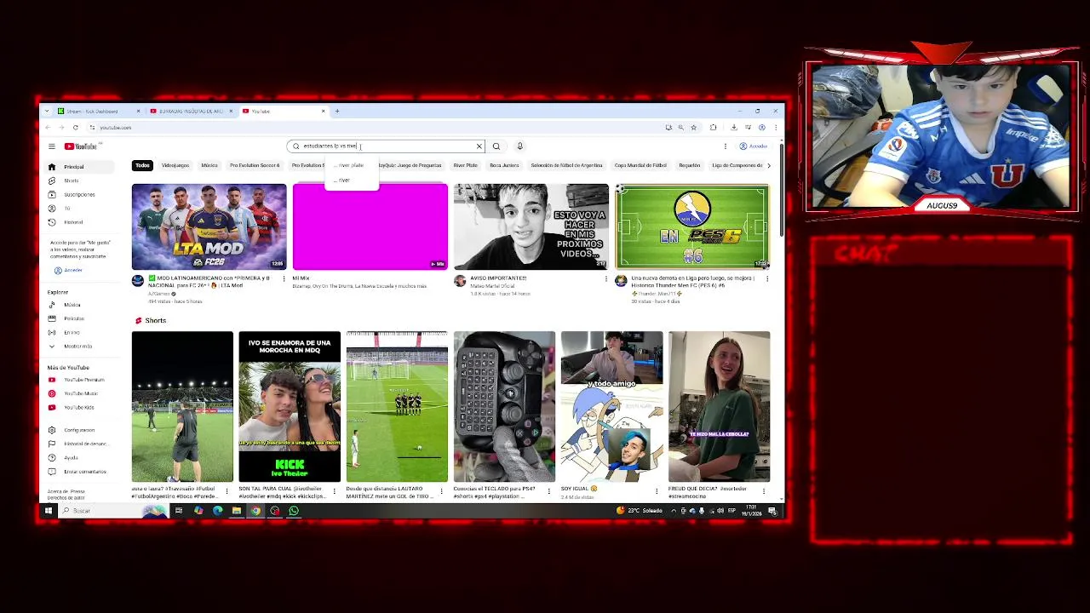Open the 'IVO SE ENAMORA' Short thumbnail
This screenshot has height=613, width=1090.
pos(290,407)
